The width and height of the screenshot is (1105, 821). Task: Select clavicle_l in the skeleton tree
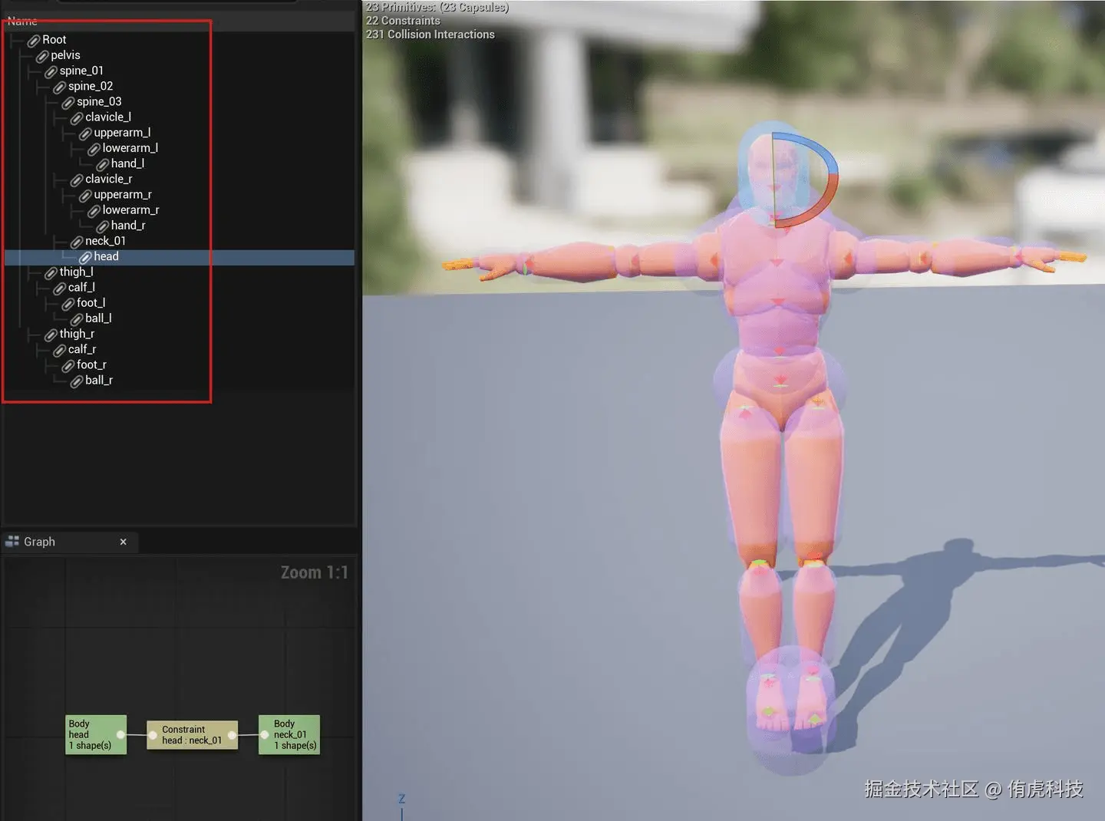pyautogui.click(x=108, y=117)
